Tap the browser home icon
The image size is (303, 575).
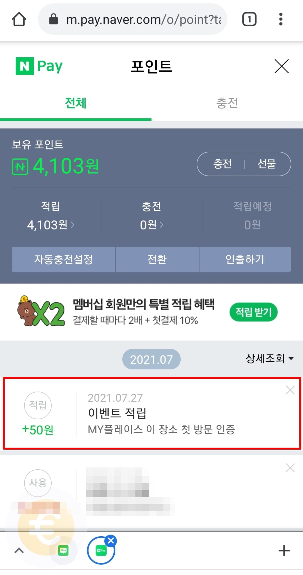[x=19, y=19]
